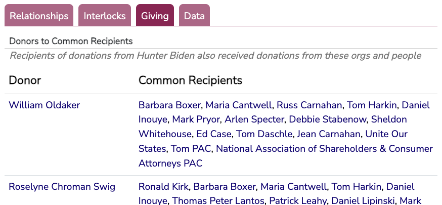This screenshot has height=205, width=442.
Task: Open the Unite Our States link
Action: [386, 134]
